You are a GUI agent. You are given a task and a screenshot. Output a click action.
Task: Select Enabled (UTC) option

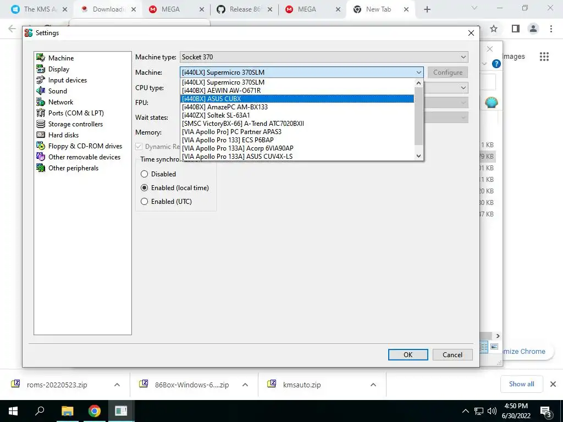[x=145, y=202]
